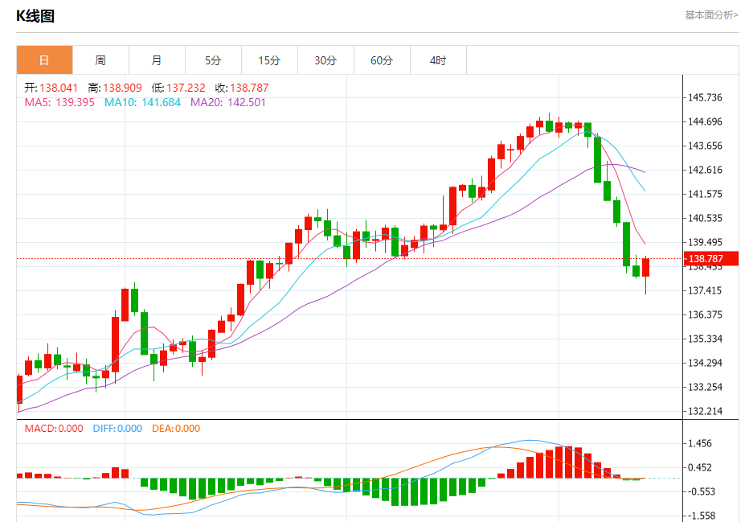Image resolution: width=749 pixels, height=522 pixels.
Task: Click the latest red candlestick on the chart
Action: click(x=646, y=267)
